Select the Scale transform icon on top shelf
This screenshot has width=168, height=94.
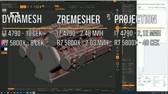click(31, 7)
